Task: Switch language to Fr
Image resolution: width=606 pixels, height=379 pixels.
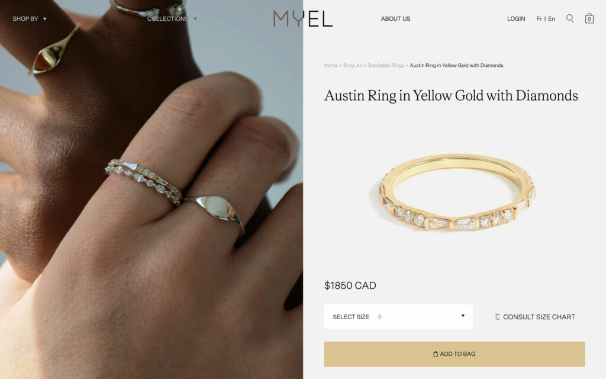Action: pos(539,18)
